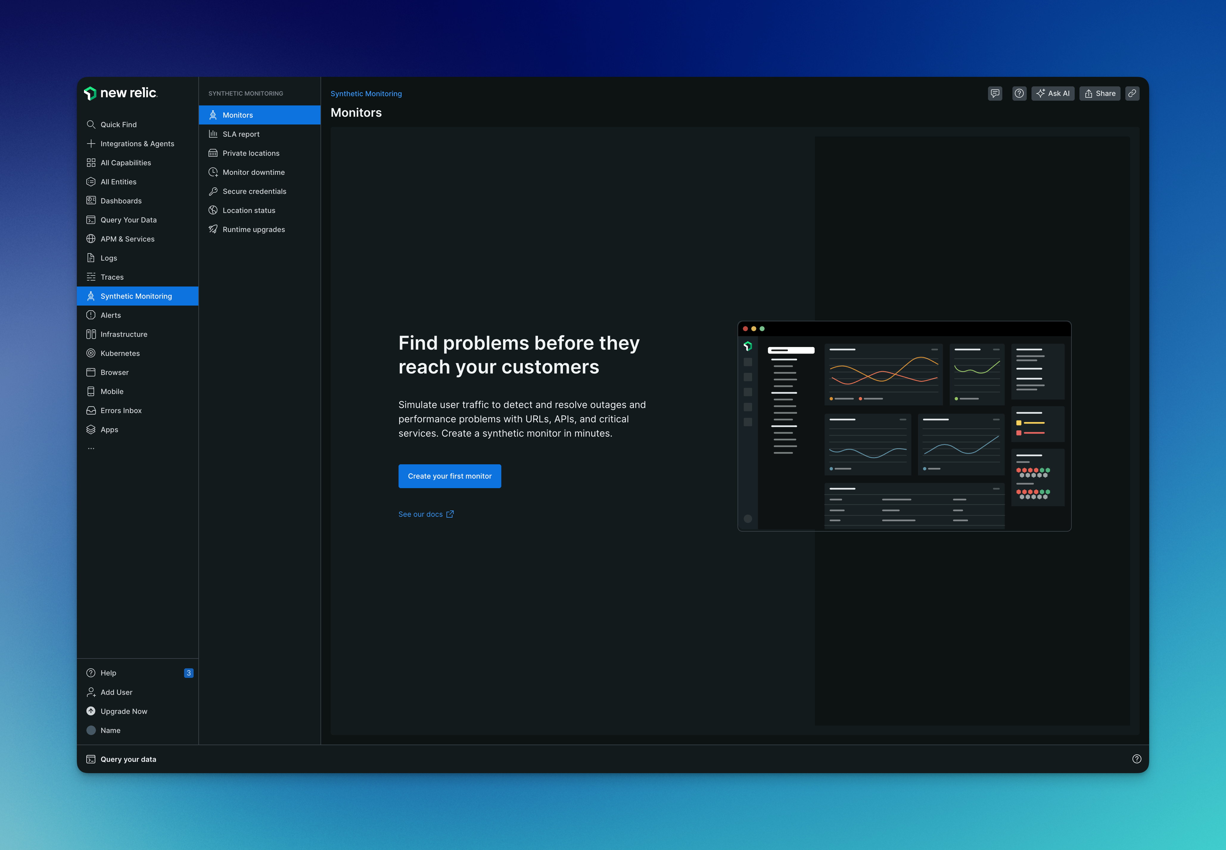This screenshot has width=1226, height=850.
Task: Open Kubernetes in sidebar
Action: click(x=120, y=353)
